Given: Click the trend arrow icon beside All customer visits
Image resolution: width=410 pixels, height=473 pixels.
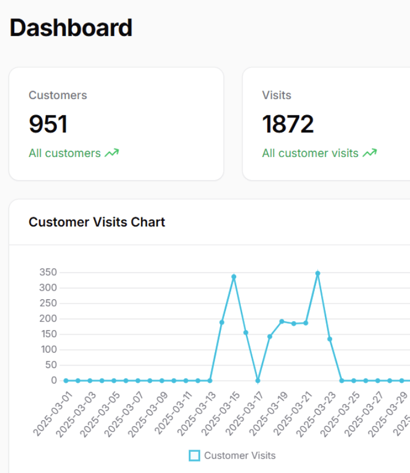Looking at the screenshot, I should tap(370, 153).
